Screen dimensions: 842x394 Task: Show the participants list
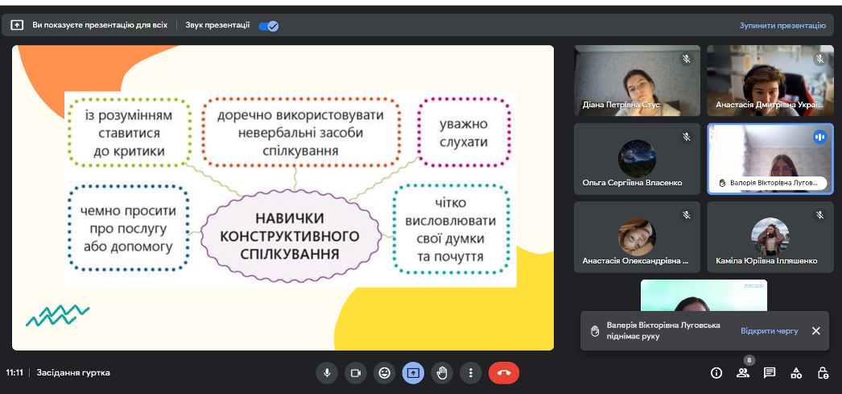[x=743, y=373]
